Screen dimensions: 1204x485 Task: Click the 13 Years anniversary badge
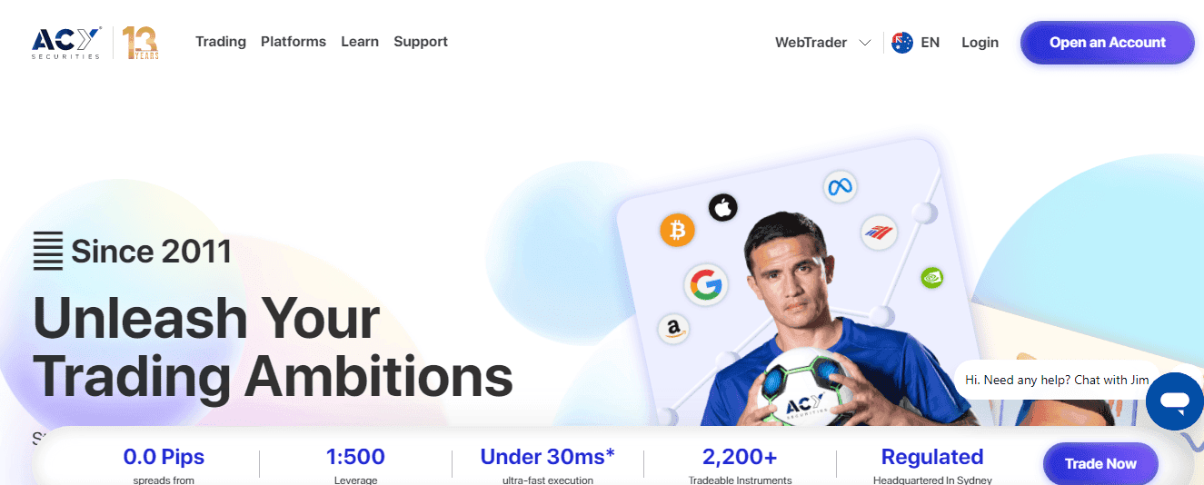pyautogui.click(x=141, y=43)
